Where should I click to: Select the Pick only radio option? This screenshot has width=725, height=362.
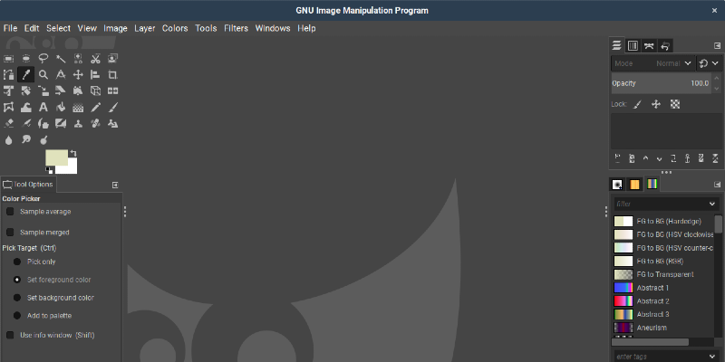click(16, 262)
